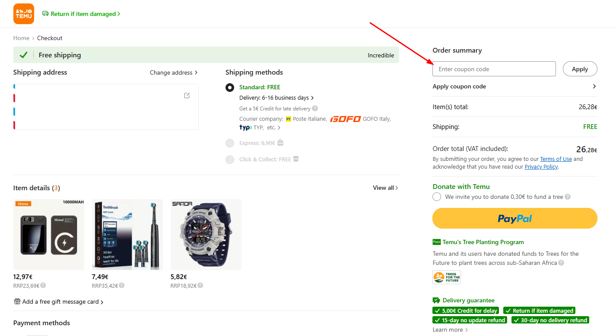The height and width of the screenshot is (336, 616).
Task: Click Trees for the Future logo
Action: [447, 277]
